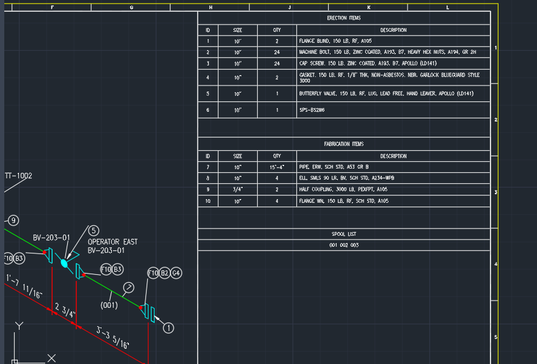Click item balloon 7 on the pipe
This screenshot has width=537, height=364.
coord(128,287)
